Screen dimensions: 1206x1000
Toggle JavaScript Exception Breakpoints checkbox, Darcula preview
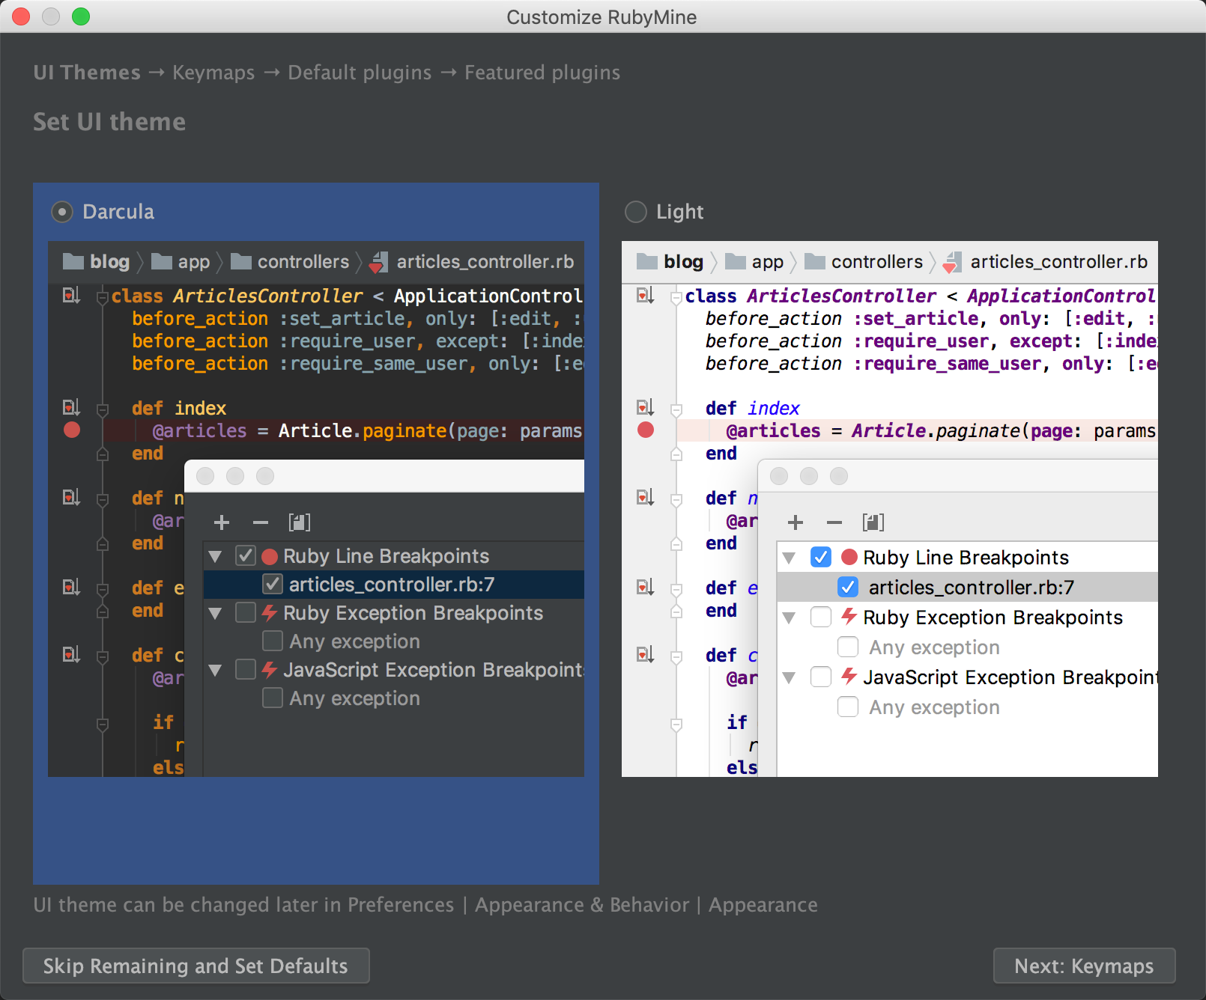tap(246, 670)
